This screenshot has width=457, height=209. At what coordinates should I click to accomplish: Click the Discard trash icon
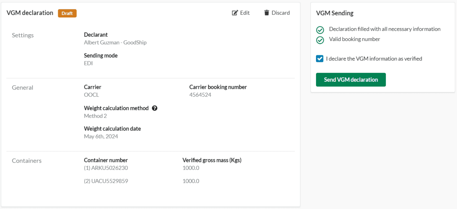266,12
